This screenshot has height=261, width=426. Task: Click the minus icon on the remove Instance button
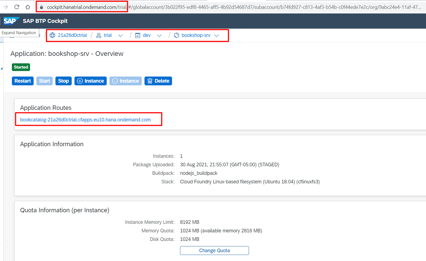tap(115, 81)
